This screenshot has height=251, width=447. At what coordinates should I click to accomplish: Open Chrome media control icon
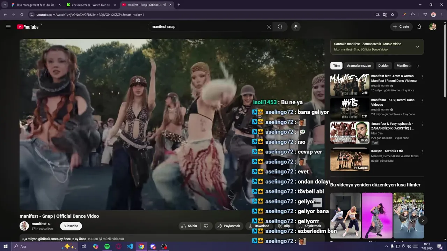click(425, 15)
